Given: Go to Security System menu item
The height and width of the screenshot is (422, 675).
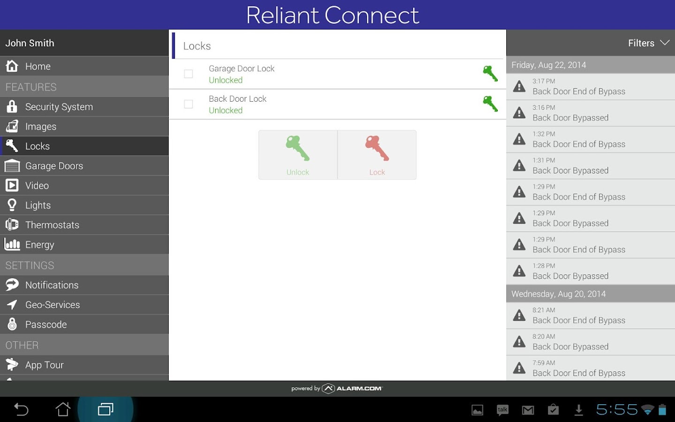Looking at the screenshot, I should pyautogui.click(x=84, y=106).
